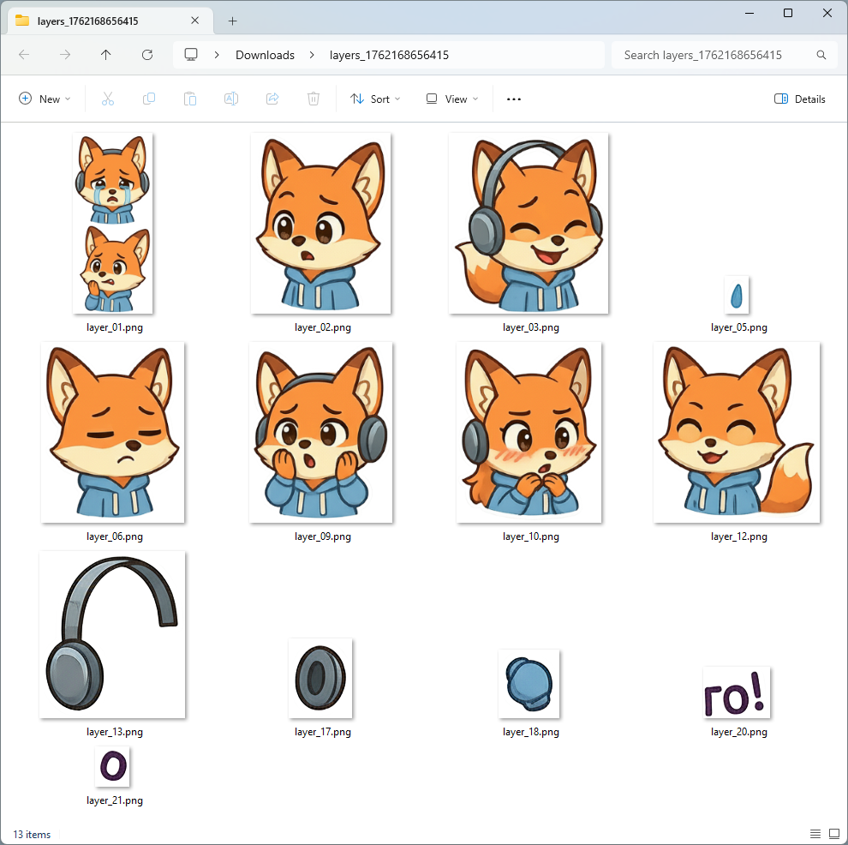Switch to large thumbnails view icon
This screenshot has width=848, height=845.
[x=833, y=834]
